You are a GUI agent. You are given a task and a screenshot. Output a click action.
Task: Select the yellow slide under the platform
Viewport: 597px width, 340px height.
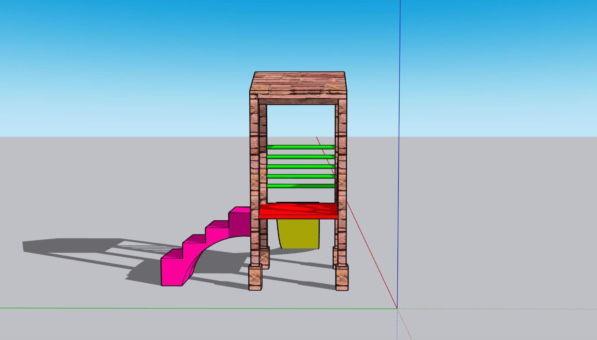(x=298, y=234)
